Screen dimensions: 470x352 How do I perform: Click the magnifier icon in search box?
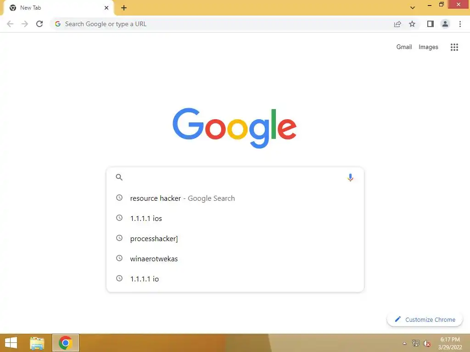[x=119, y=177]
